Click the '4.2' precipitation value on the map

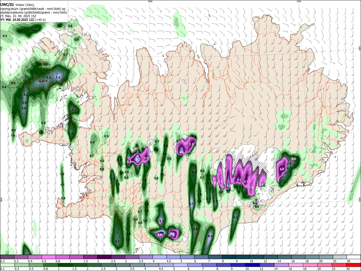25,95
